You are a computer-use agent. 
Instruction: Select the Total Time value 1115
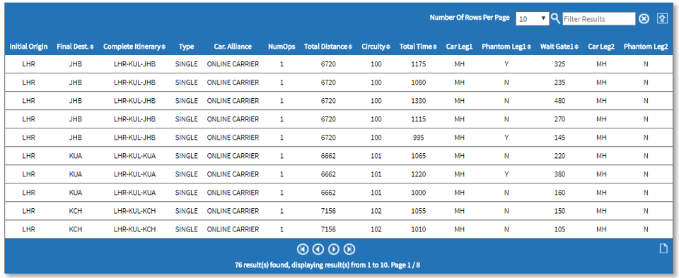click(418, 119)
